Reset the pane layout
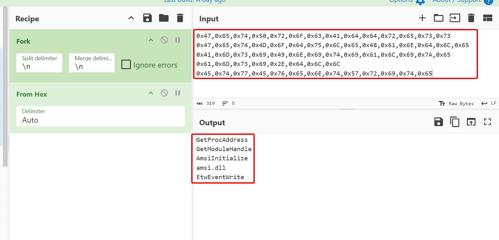499x240 pixels. [x=488, y=18]
